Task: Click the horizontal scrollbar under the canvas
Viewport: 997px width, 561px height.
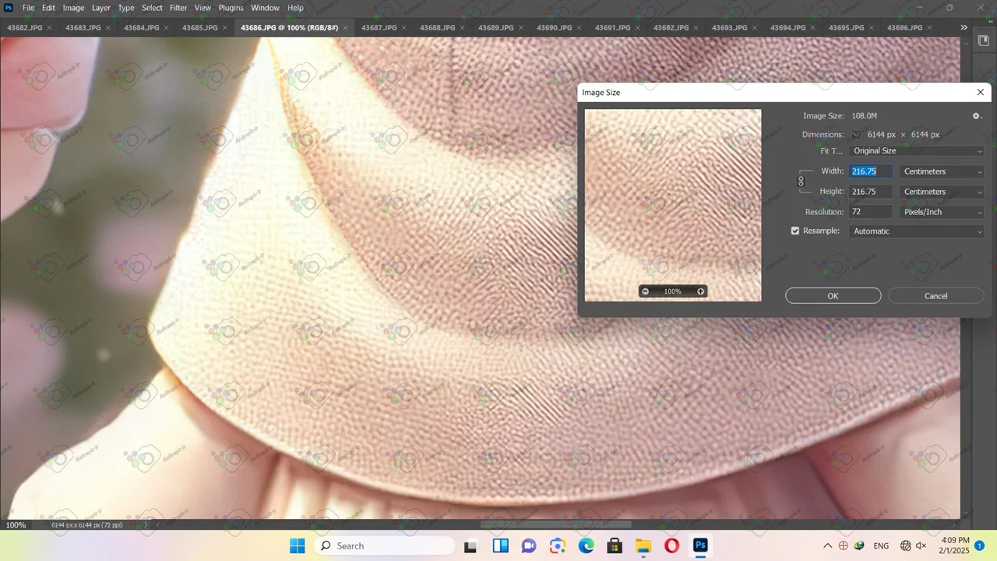Action: 545,525
